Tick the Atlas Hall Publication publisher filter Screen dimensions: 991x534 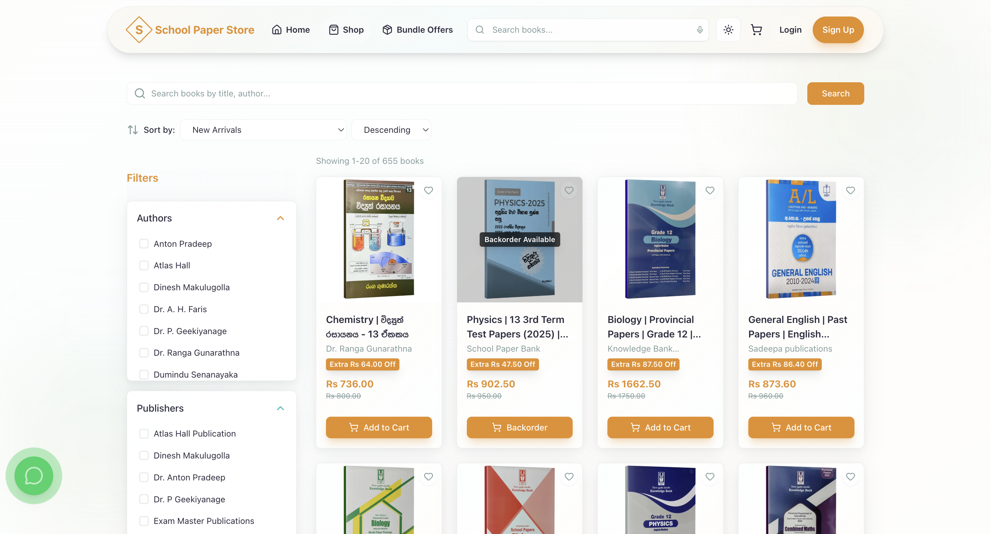(144, 434)
